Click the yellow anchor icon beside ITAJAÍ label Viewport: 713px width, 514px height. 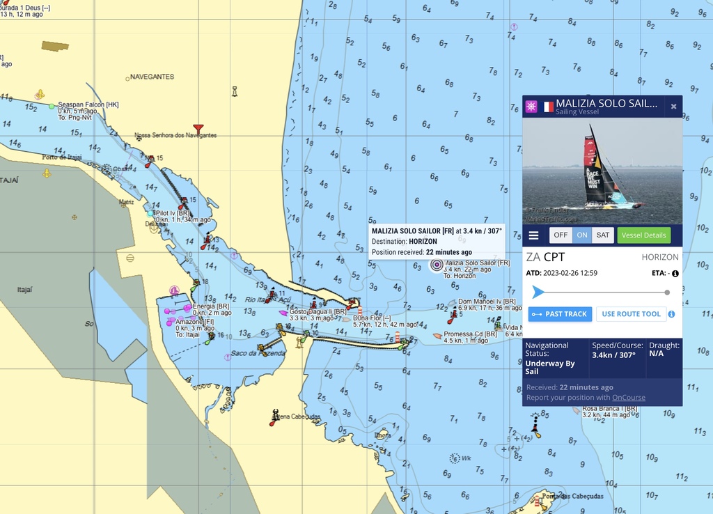[x=47, y=173]
